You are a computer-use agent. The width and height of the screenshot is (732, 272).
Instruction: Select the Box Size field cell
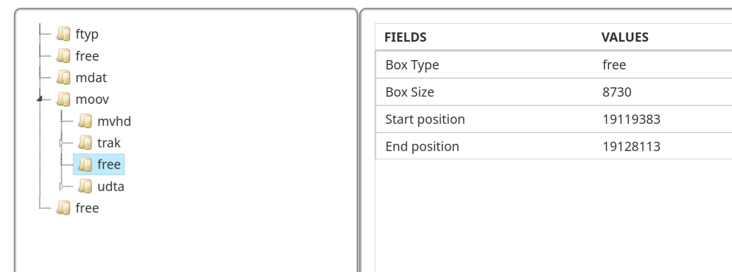click(x=410, y=93)
